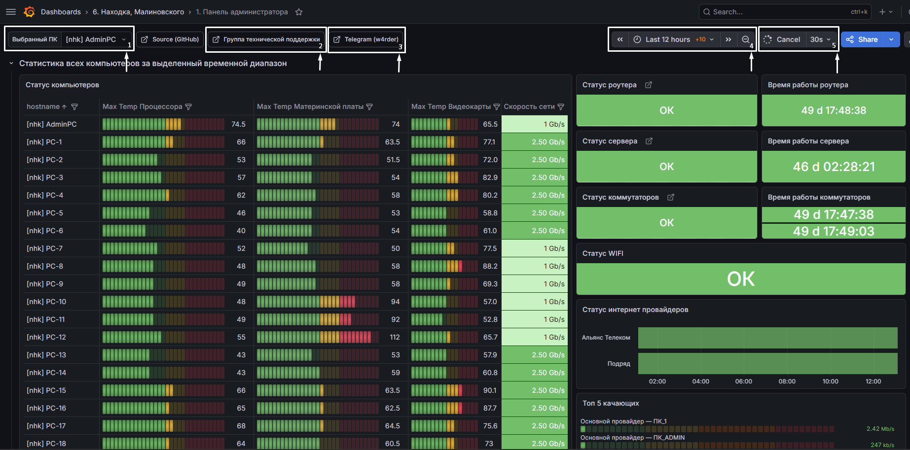Expand the Share button options arrow

coord(891,39)
